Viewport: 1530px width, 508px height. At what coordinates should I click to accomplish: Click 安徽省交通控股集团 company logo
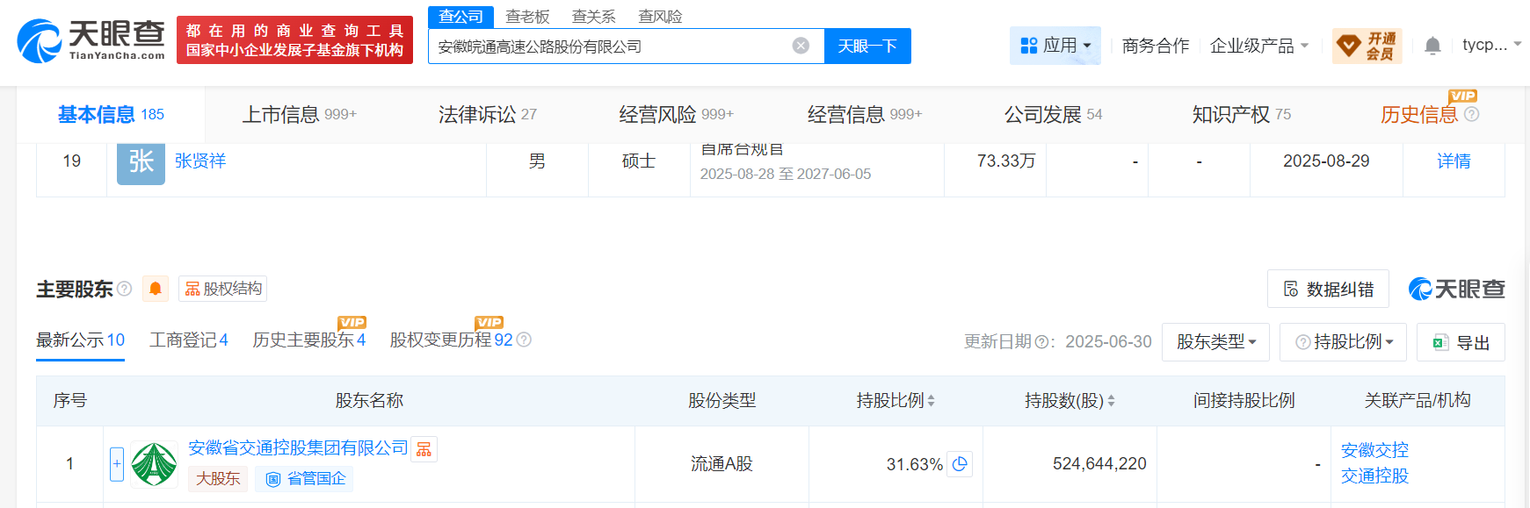click(154, 464)
